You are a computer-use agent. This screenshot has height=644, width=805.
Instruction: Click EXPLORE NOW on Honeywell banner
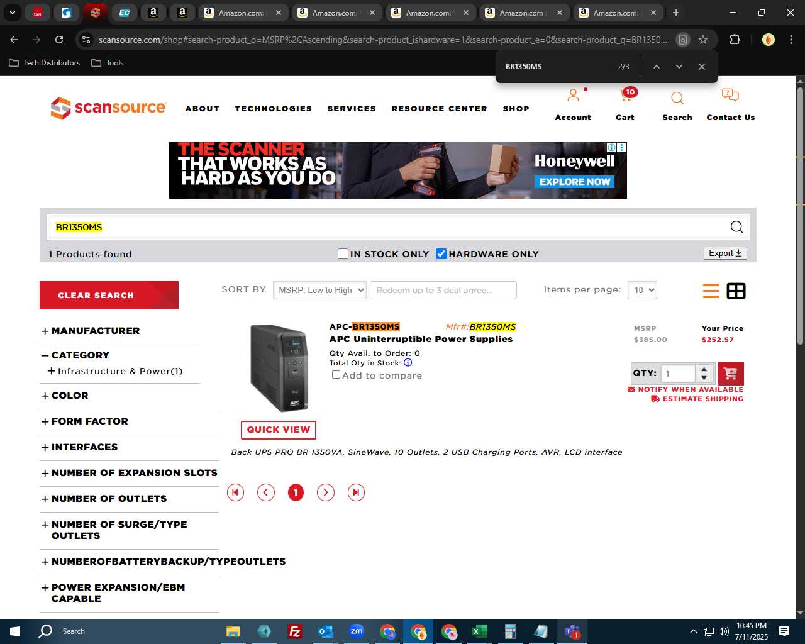[x=575, y=182]
